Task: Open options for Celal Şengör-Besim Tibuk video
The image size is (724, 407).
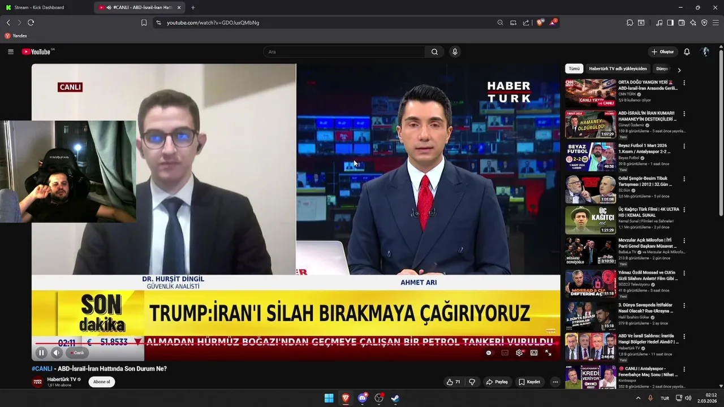Action: coord(684,179)
